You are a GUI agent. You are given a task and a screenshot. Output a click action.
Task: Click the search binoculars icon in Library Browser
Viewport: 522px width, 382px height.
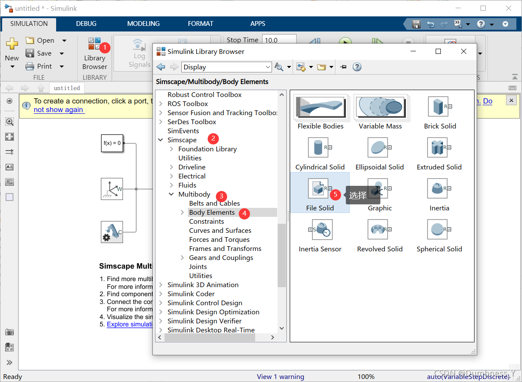click(279, 67)
